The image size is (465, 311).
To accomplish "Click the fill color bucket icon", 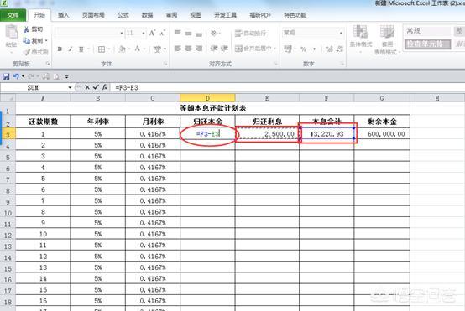I will tap(122, 49).
